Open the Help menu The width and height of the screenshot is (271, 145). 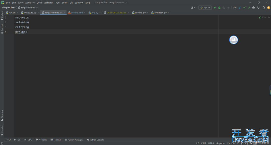[x=88, y=3]
